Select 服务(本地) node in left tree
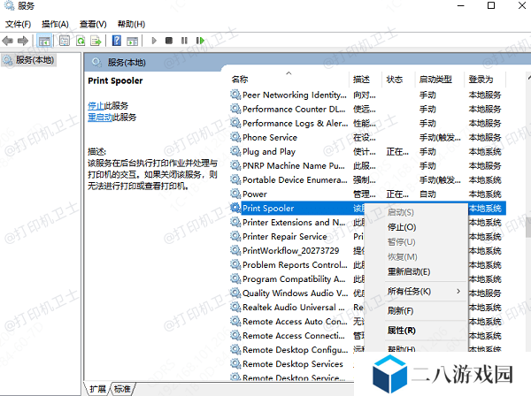Screen dimensions: 531x396 coord(29,60)
